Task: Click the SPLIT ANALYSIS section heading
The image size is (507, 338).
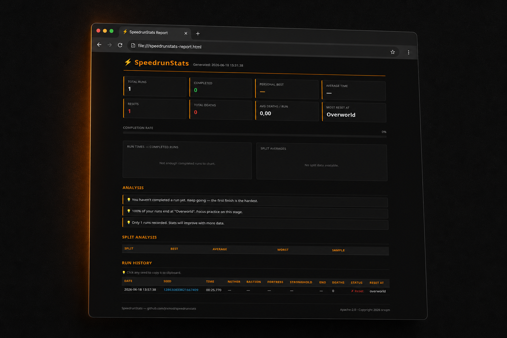Action: tap(139, 237)
